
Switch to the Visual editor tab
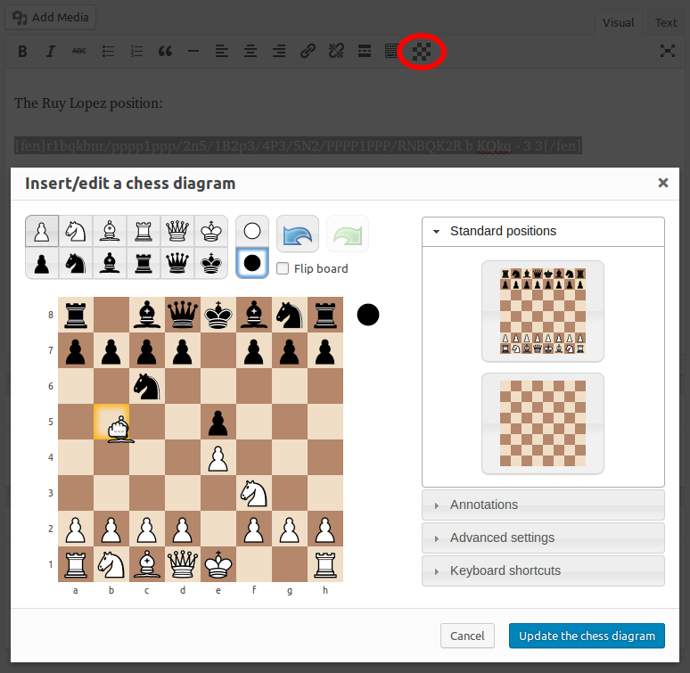[619, 23]
